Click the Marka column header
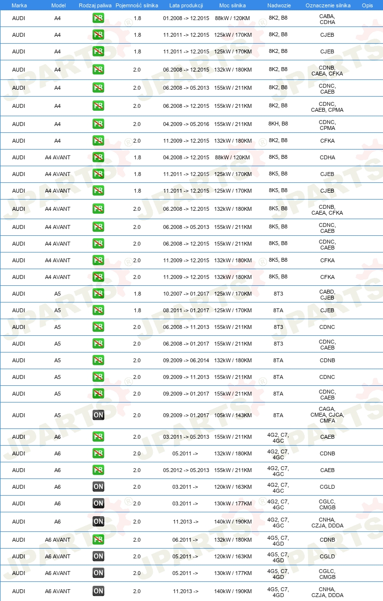 coord(19,5)
